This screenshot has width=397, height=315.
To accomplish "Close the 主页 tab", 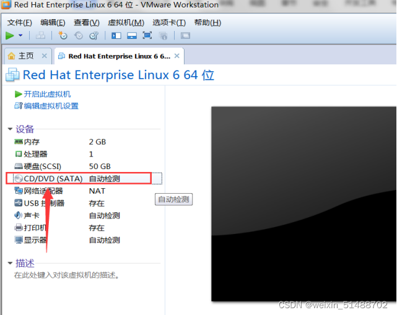I will point(45,56).
